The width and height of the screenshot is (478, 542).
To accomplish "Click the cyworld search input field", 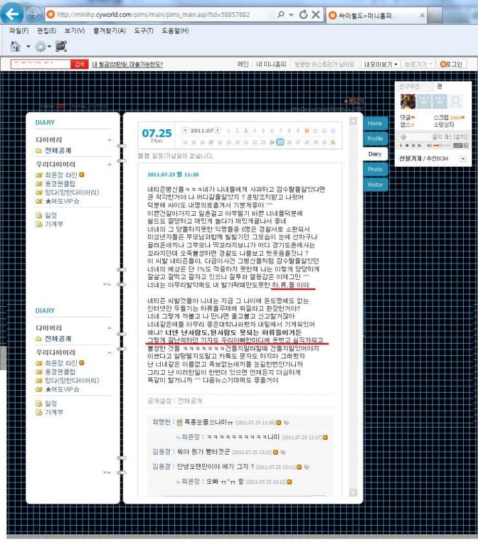I will coord(41,65).
